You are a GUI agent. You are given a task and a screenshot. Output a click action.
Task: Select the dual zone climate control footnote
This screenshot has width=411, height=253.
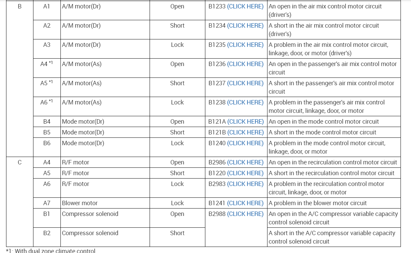point(51,251)
